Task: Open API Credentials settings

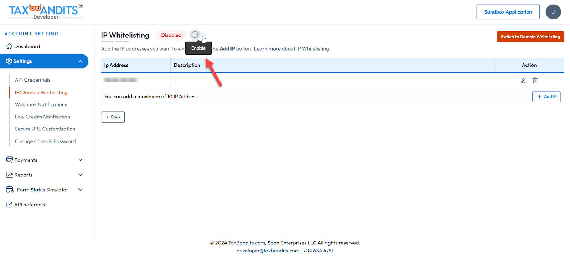Action: 33,80
